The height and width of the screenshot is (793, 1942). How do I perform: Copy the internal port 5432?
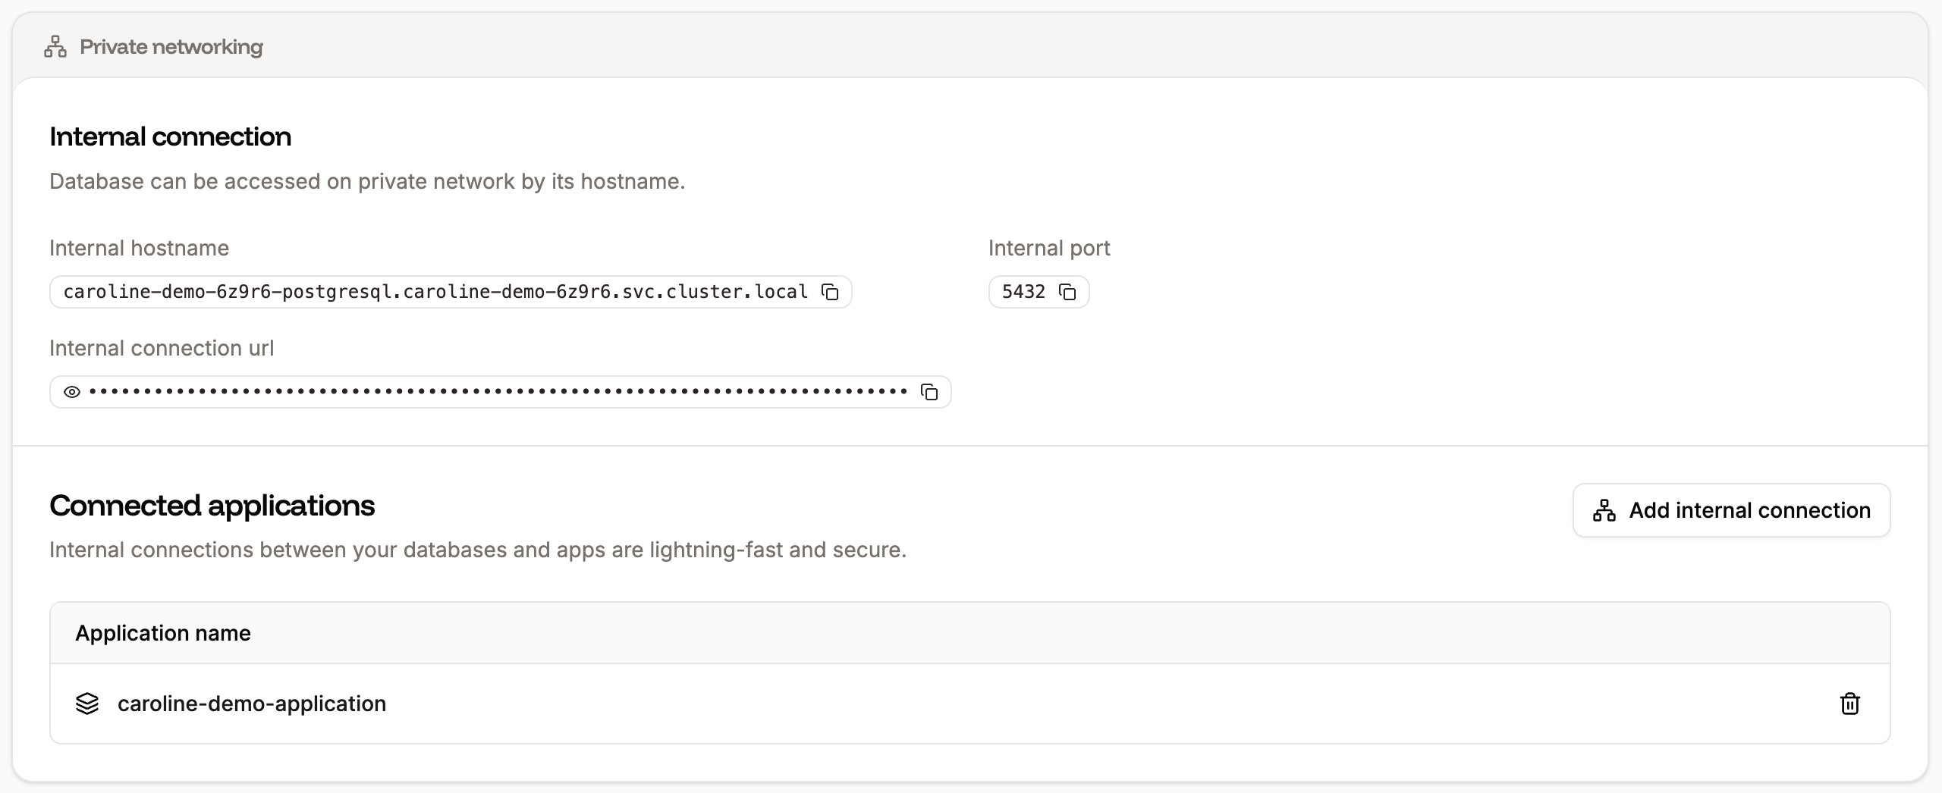pyautogui.click(x=1069, y=292)
